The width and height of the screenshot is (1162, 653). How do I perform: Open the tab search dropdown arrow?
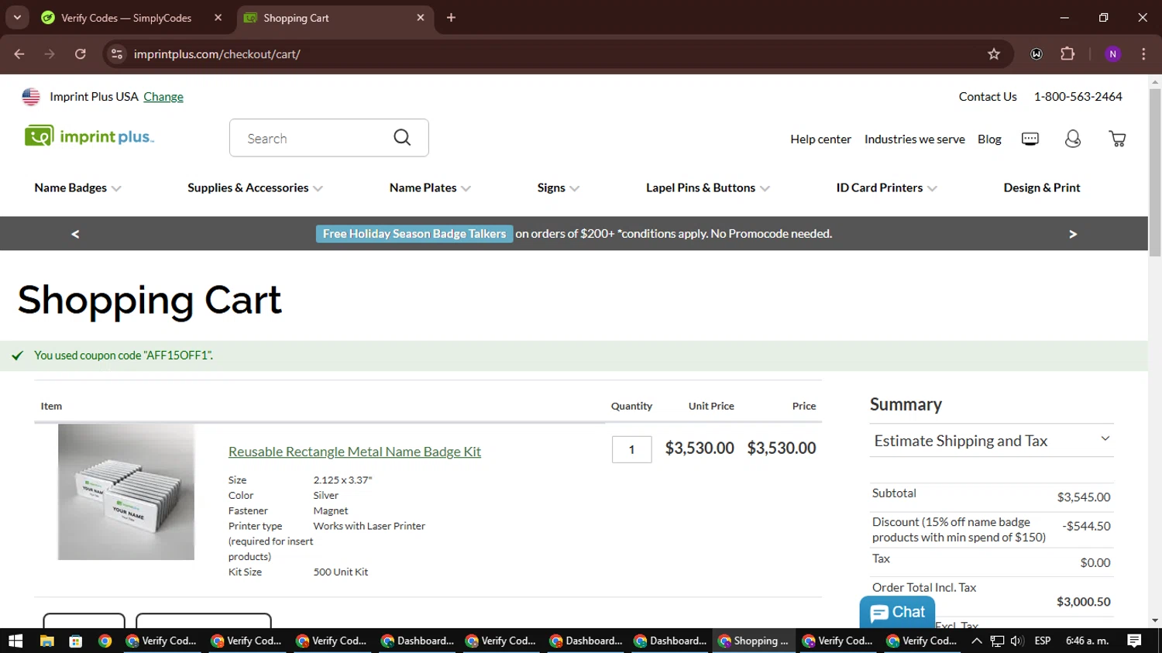click(17, 18)
